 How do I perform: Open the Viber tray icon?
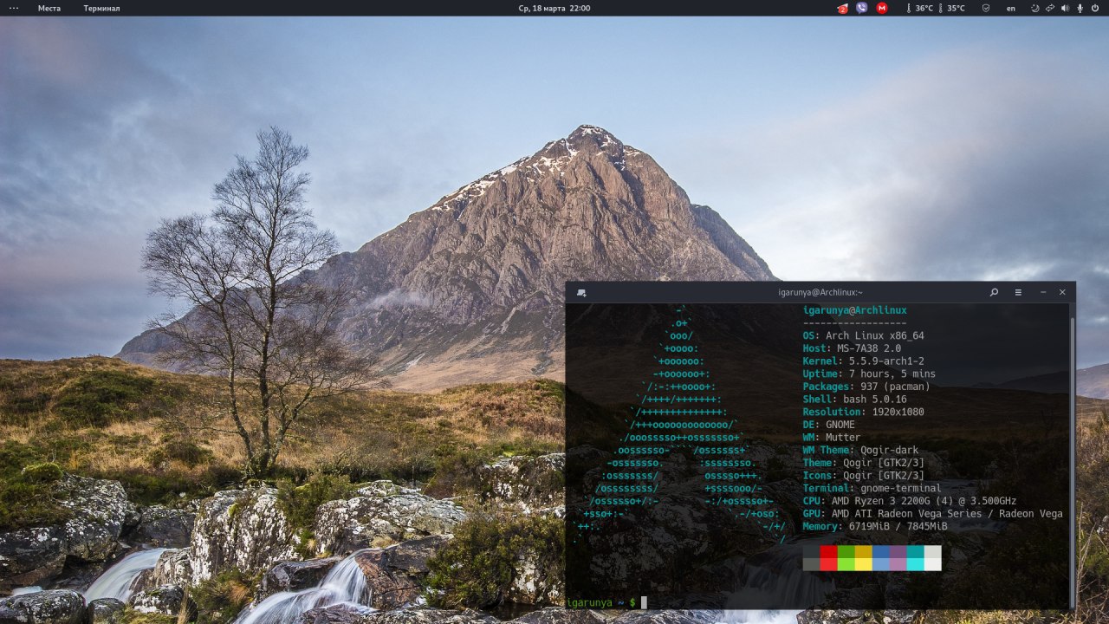(x=861, y=8)
